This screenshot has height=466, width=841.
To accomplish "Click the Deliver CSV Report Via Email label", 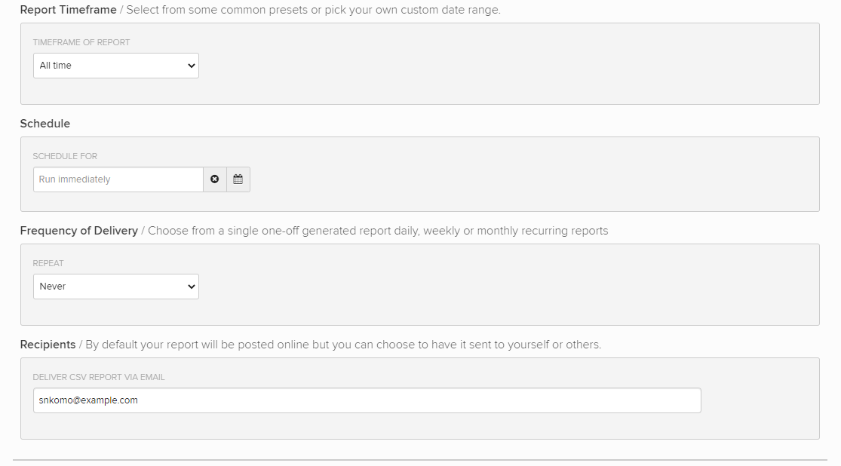I will pos(98,376).
